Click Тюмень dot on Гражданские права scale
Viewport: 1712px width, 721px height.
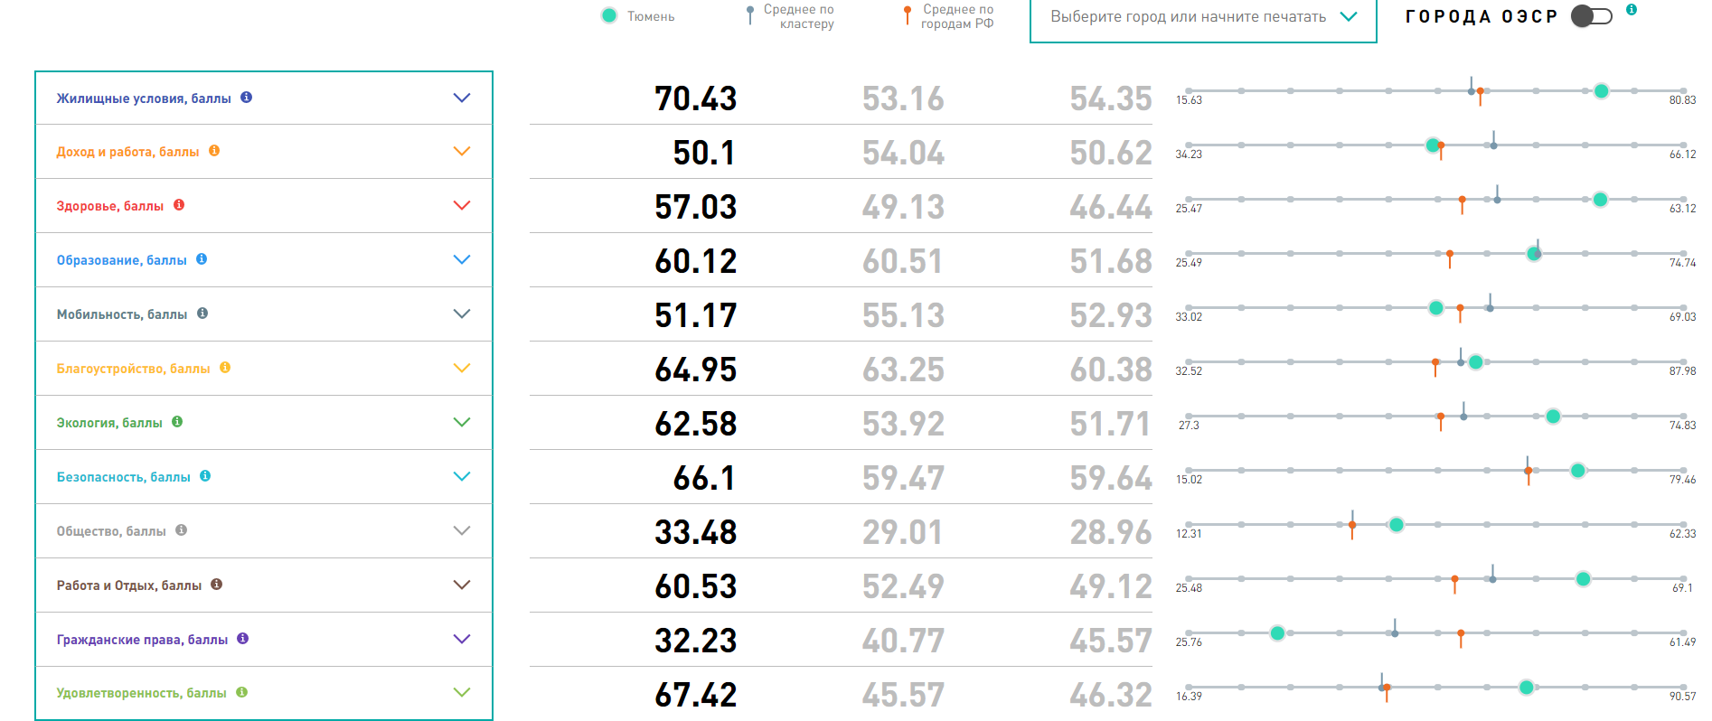pos(1277,633)
